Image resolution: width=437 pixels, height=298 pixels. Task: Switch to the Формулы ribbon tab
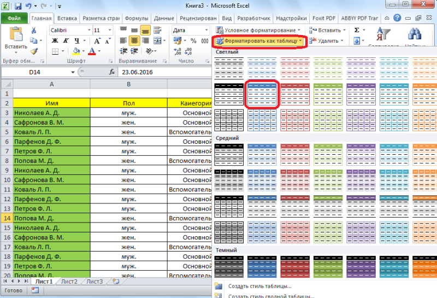[136, 19]
